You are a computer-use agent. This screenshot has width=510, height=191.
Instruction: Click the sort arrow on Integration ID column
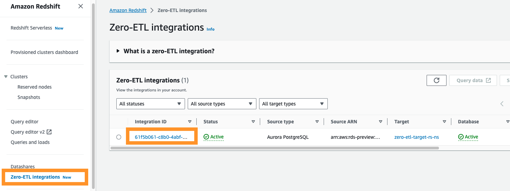190,122
